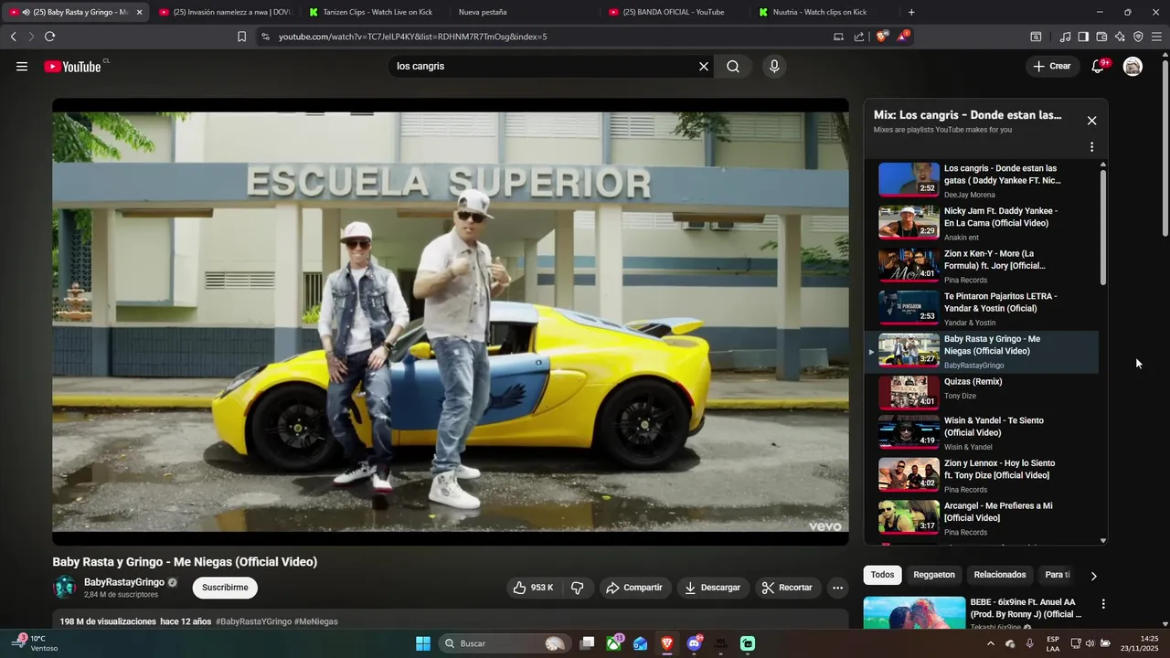Open the Brave main menu
The height and width of the screenshot is (658, 1170).
click(x=1156, y=37)
